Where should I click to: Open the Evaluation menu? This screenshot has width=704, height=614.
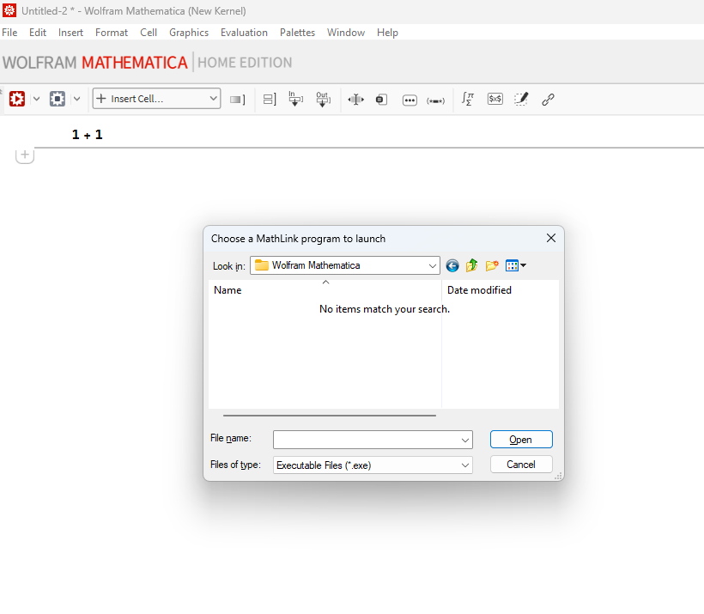pyautogui.click(x=244, y=33)
